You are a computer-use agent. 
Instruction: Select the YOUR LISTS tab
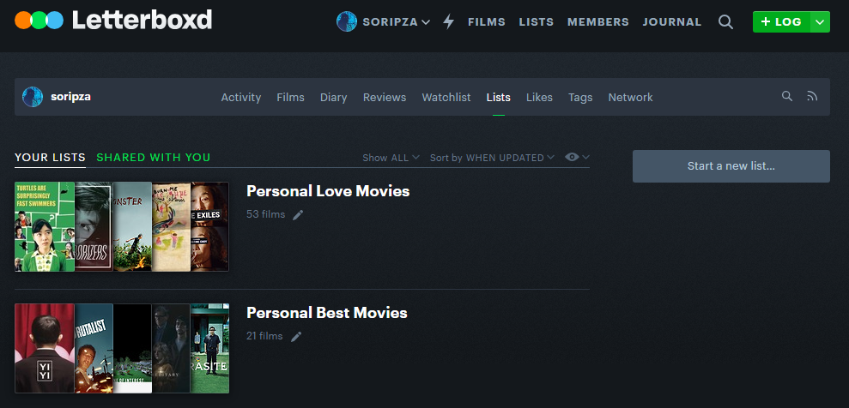coord(50,157)
